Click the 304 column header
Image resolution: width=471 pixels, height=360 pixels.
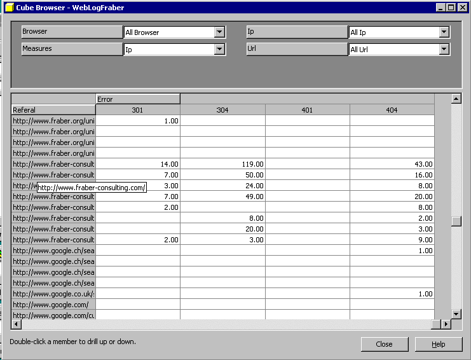tap(222, 110)
